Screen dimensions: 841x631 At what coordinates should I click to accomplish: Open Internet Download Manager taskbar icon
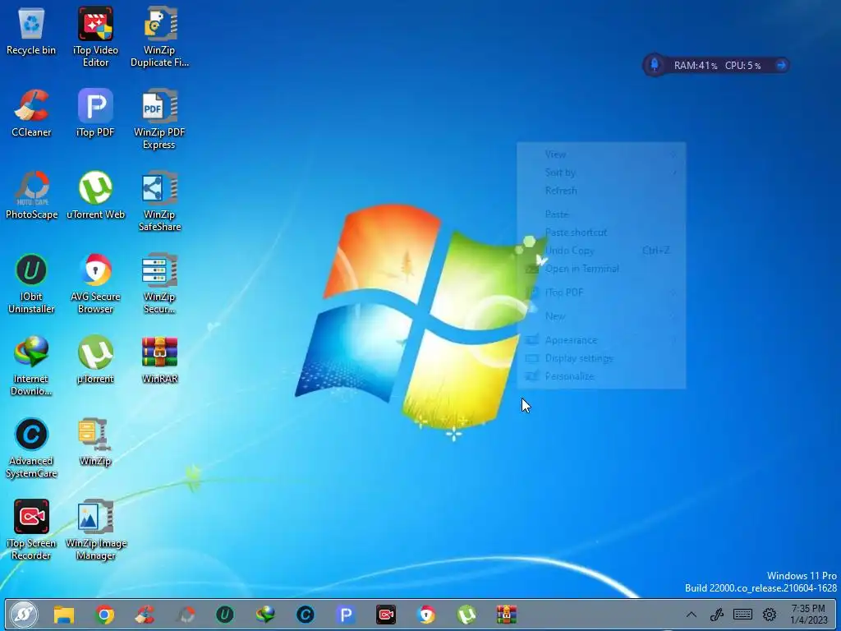(265, 615)
